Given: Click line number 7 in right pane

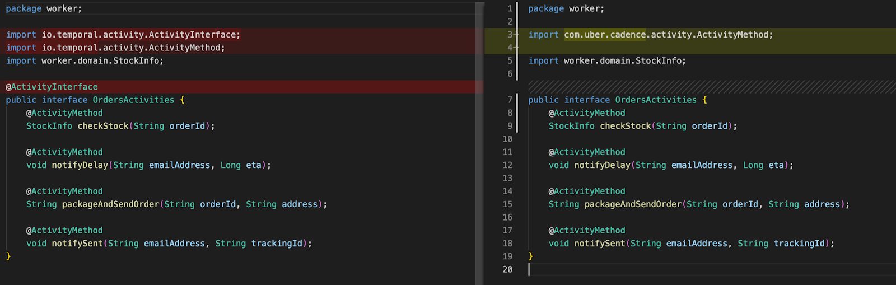Looking at the screenshot, I should tap(510, 100).
